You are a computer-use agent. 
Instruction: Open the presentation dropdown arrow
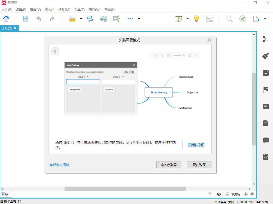(187, 19)
